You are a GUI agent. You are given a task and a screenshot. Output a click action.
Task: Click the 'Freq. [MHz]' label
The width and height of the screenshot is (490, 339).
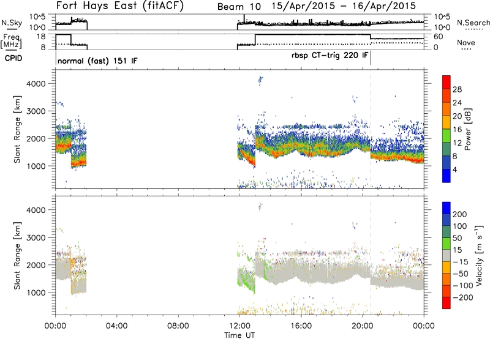pyautogui.click(x=12, y=41)
